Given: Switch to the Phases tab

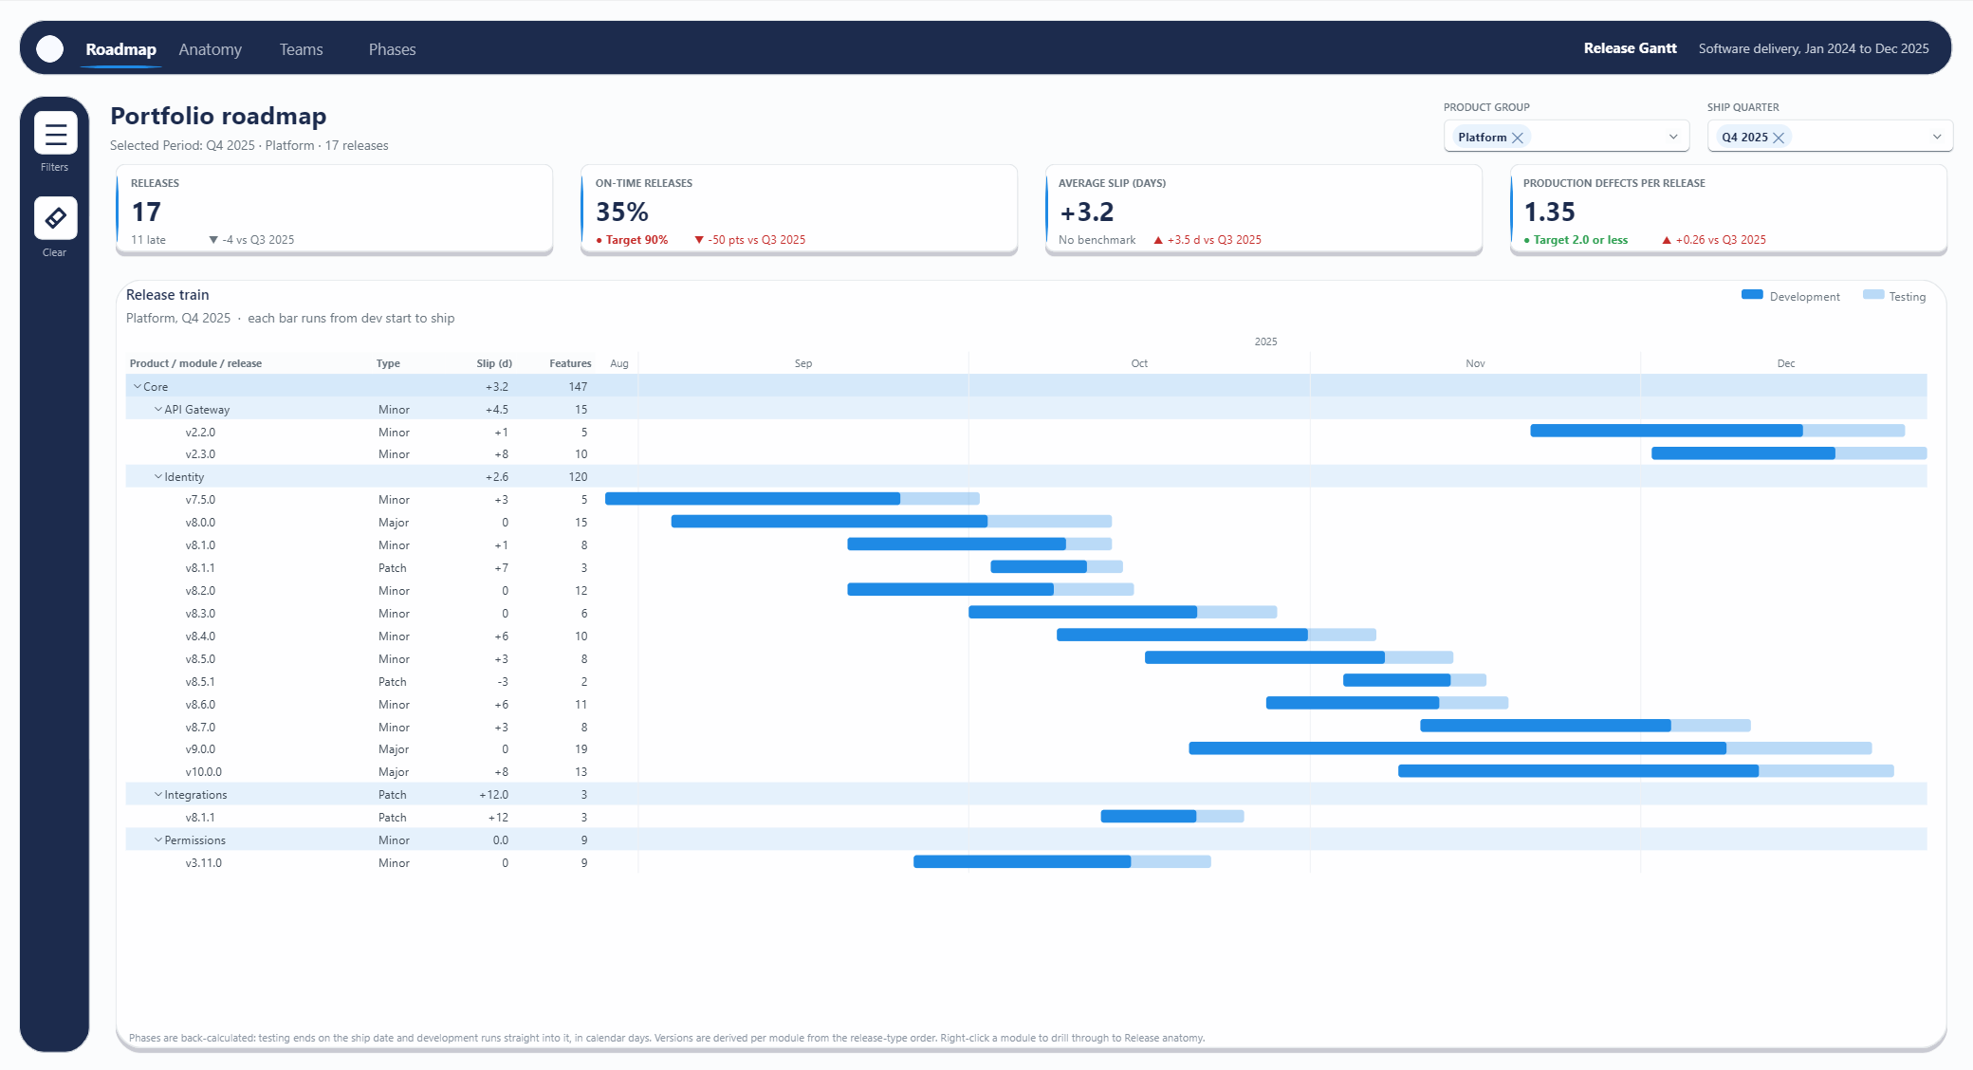Looking at the screenshot, I should (392, 49).
